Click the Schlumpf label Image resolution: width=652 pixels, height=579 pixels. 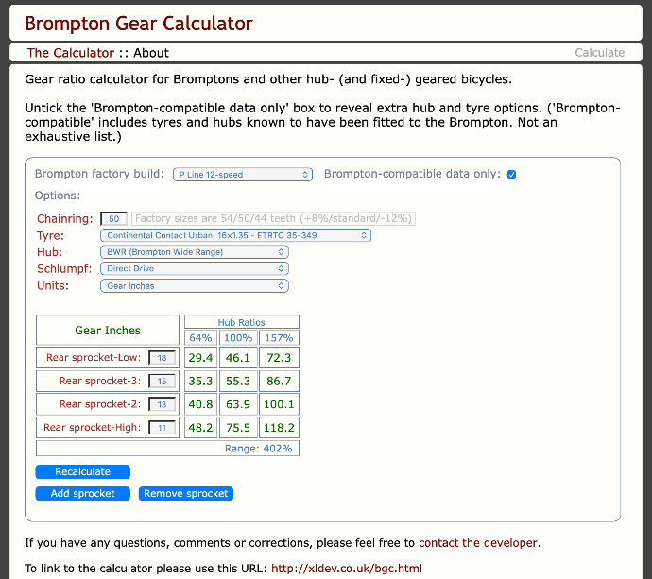pos(64,269)
